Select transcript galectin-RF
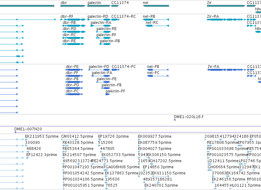 coord(104,38)
